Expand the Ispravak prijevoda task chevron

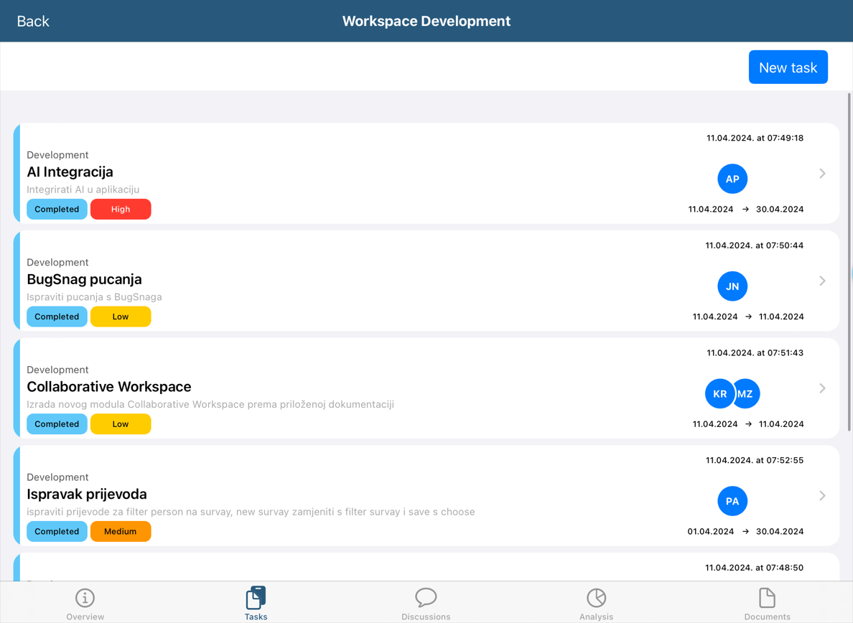pyautogui.click(x=822, y=496)
